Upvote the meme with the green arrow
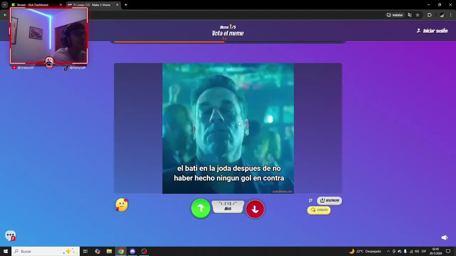456x256 pixels. pos(201,208)
